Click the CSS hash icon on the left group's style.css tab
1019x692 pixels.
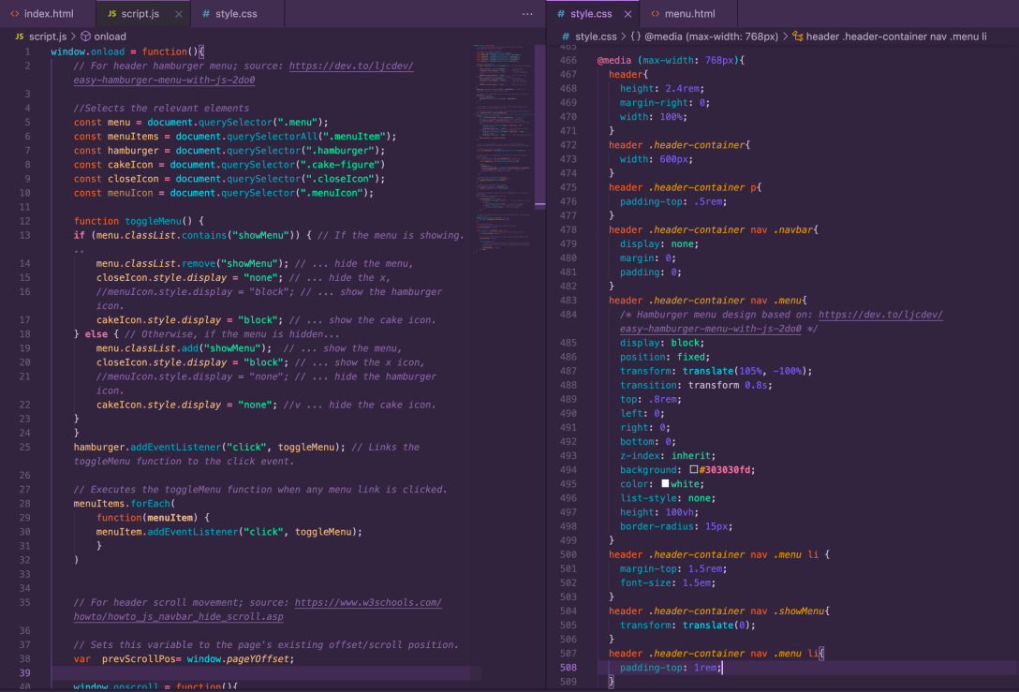(206, 14)
